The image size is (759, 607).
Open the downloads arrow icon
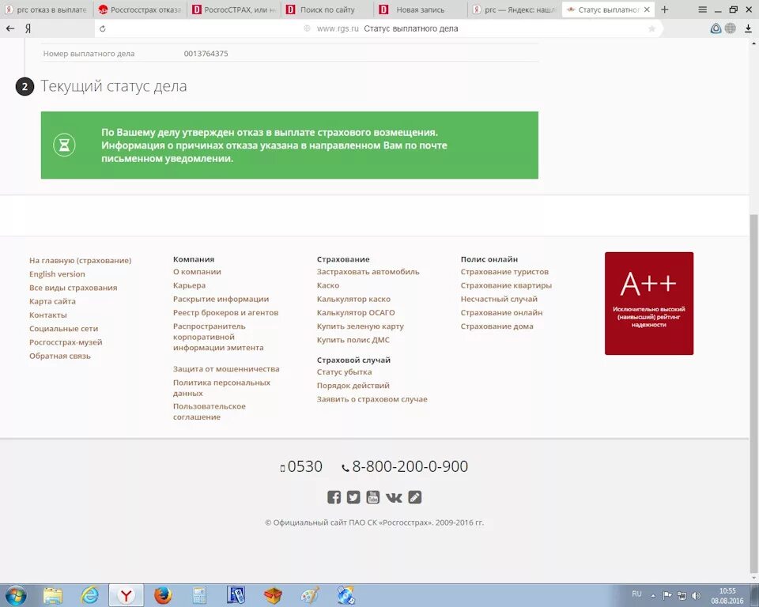749,28
